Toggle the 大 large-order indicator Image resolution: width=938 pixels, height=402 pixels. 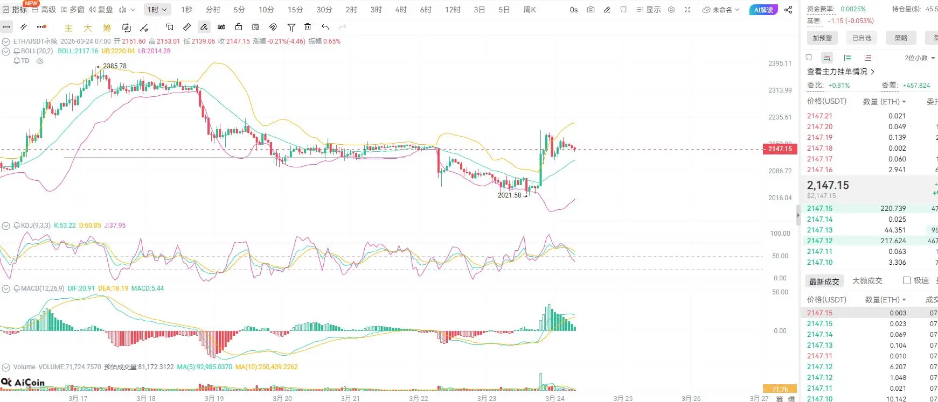click(x=88, y=28)
